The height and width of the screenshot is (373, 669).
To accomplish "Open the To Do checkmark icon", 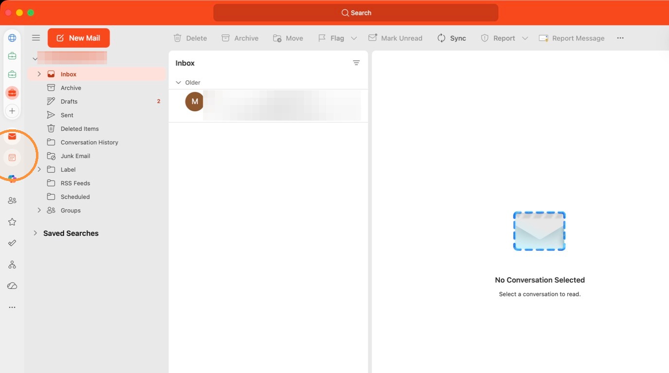I will pyautogui.click(x=12, y=243).
